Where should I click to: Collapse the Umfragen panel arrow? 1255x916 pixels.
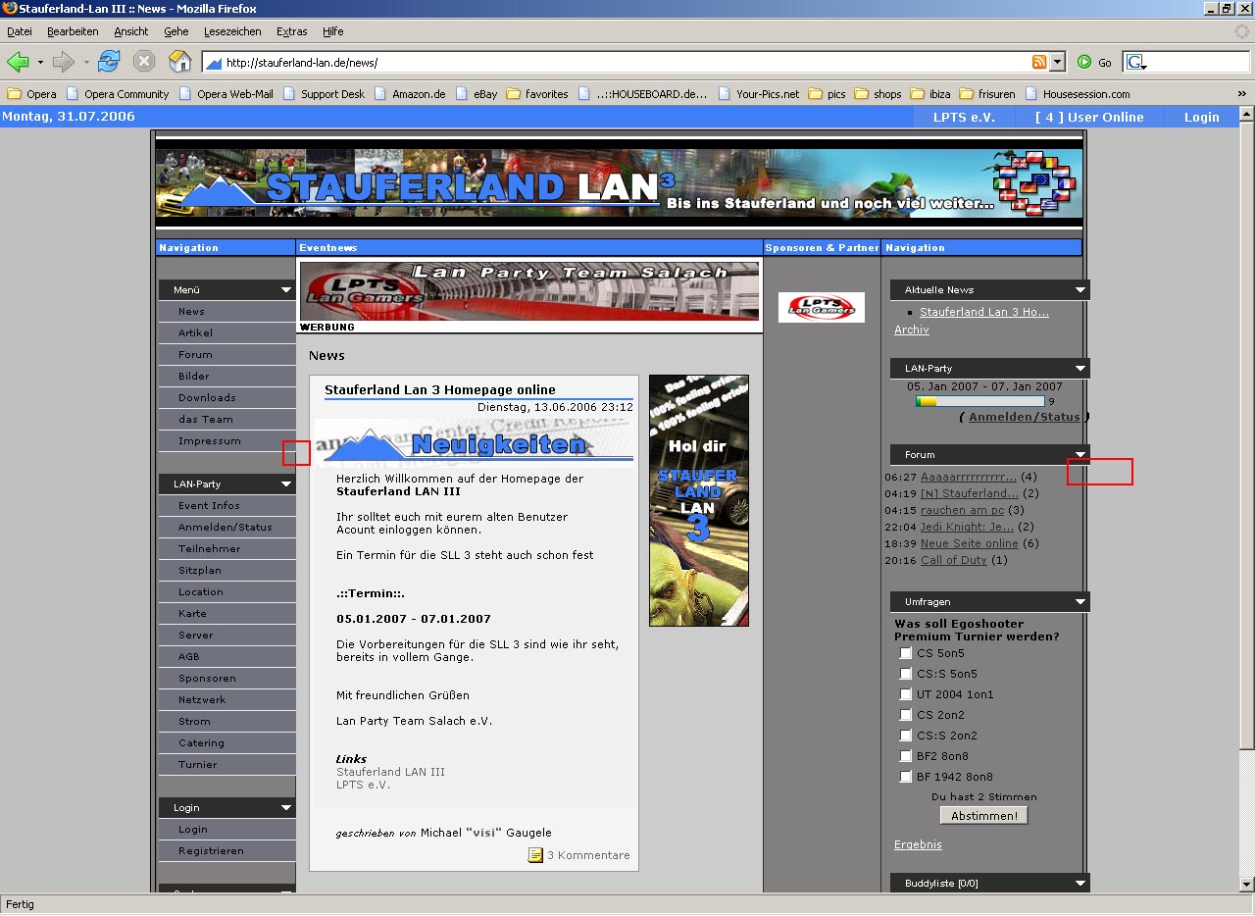tap(1079, 602)
